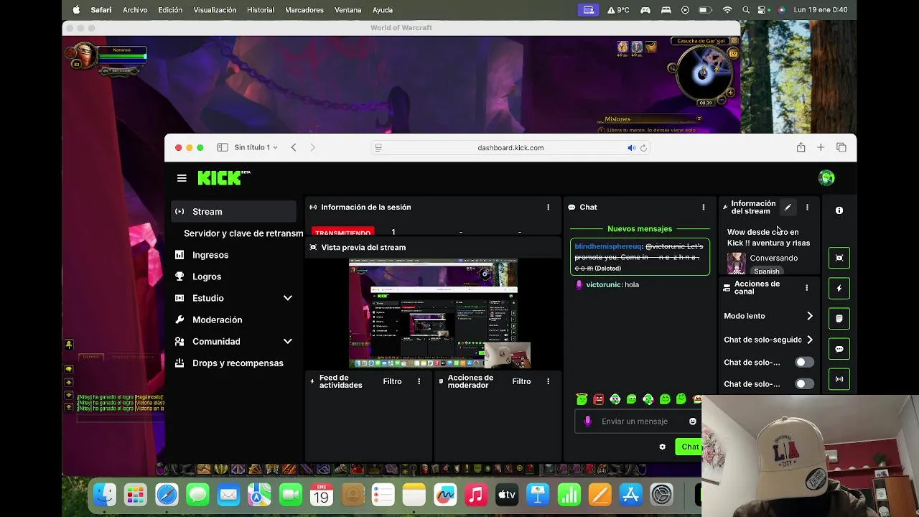Image resolution: width=919 pixels, height=517 pixels.
Task: Open a new Safari tab with plus
Action: [821, 147]
